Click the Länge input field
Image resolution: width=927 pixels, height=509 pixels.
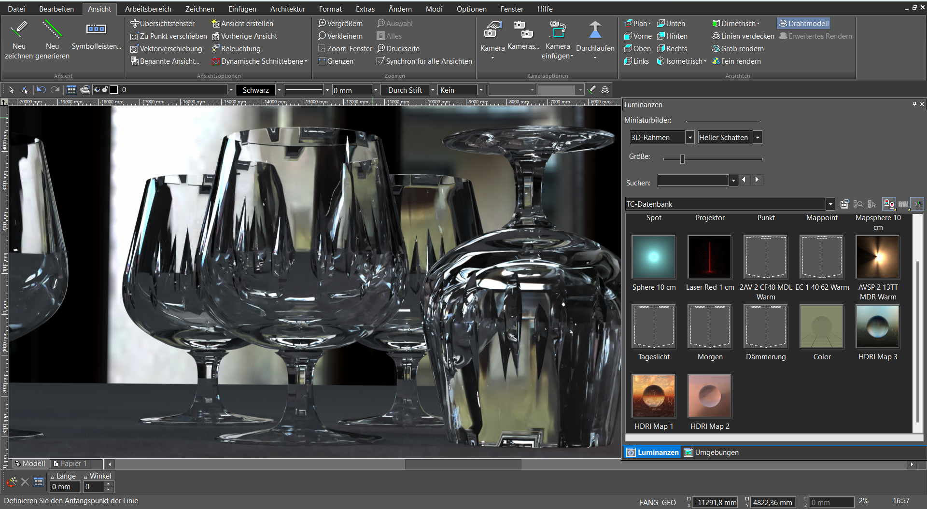[x=65, y=487]
